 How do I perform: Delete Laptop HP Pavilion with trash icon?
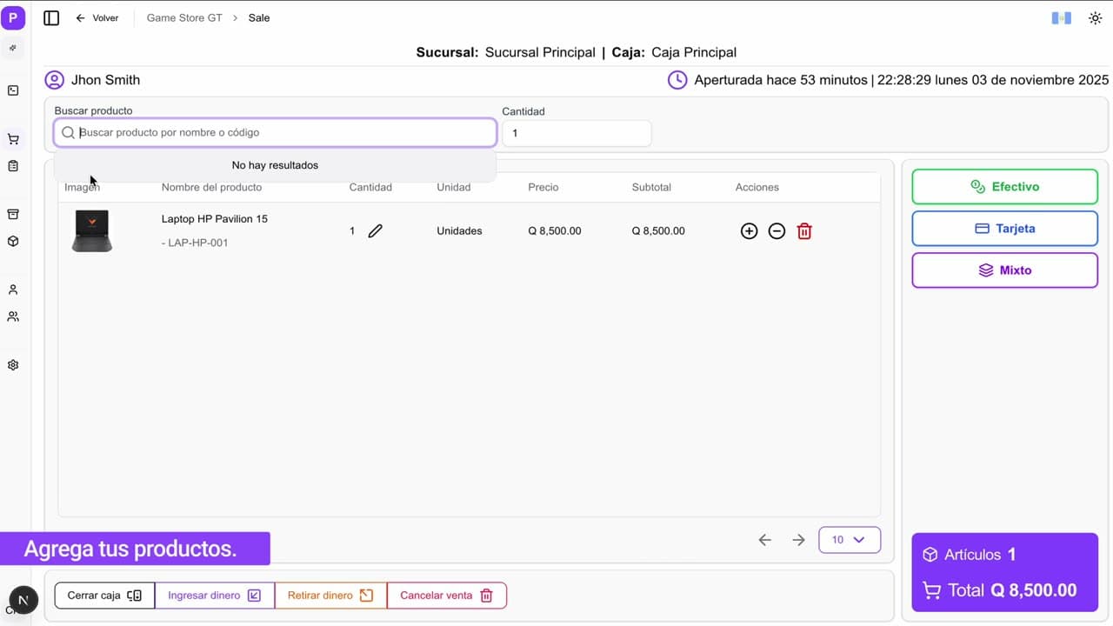(x=804, y=231)
